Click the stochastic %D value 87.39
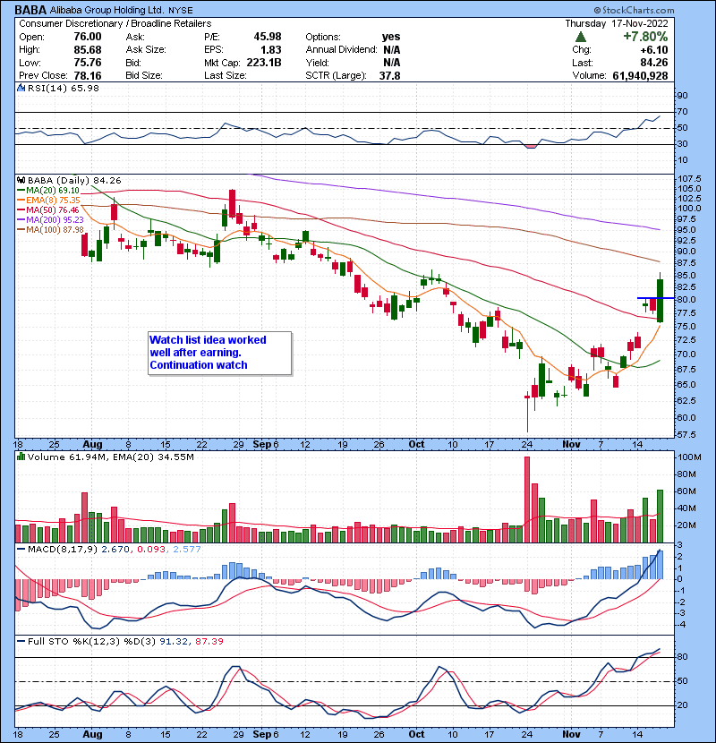 pos(209,641)
